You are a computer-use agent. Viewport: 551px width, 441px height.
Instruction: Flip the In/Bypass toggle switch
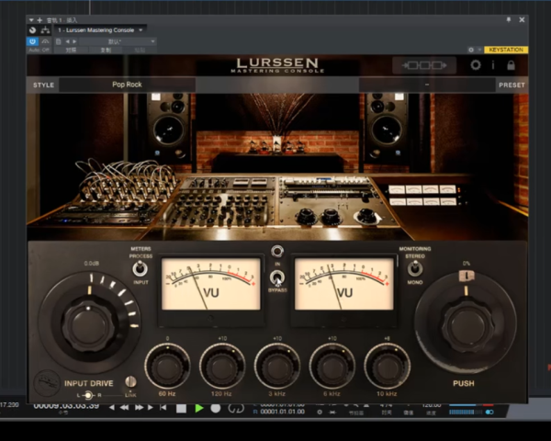pyautogui.click(x=277, y=277)
